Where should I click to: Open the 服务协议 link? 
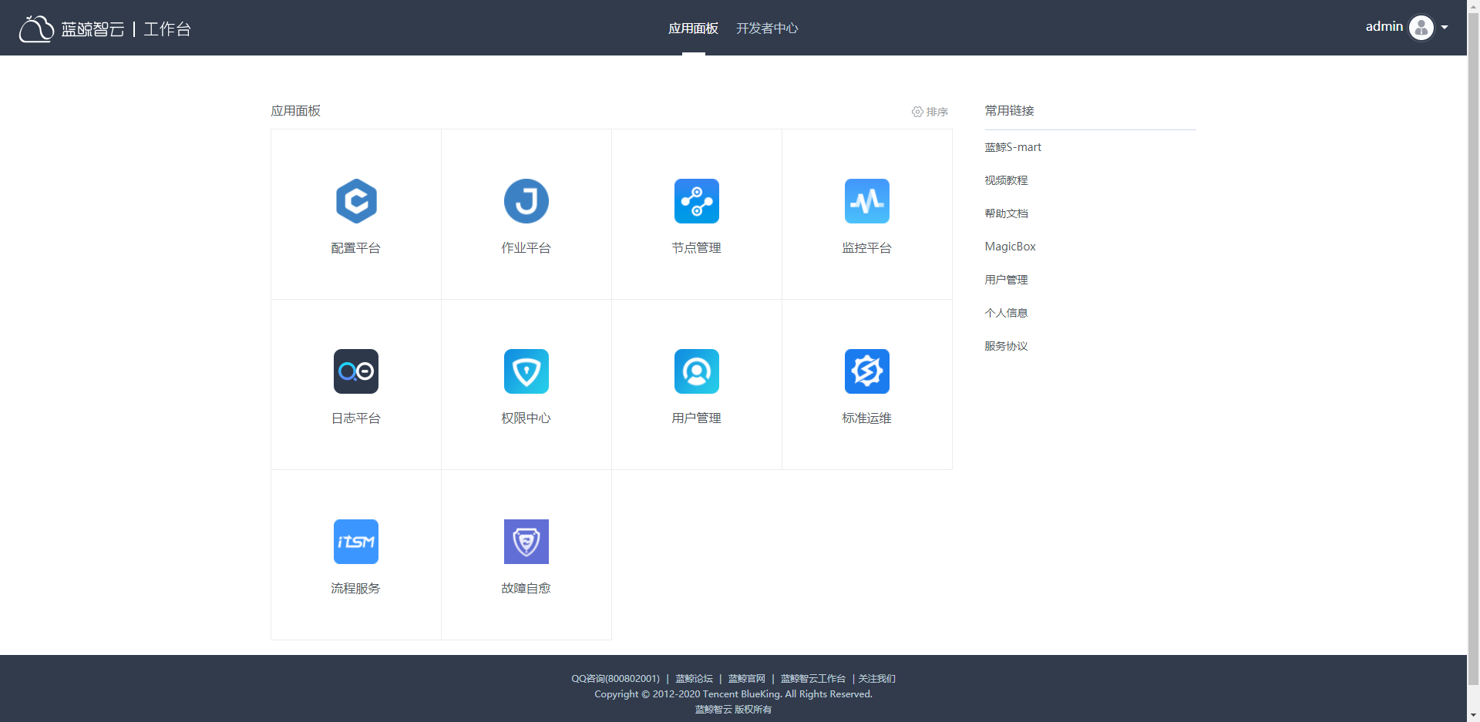pos(1006,346)
